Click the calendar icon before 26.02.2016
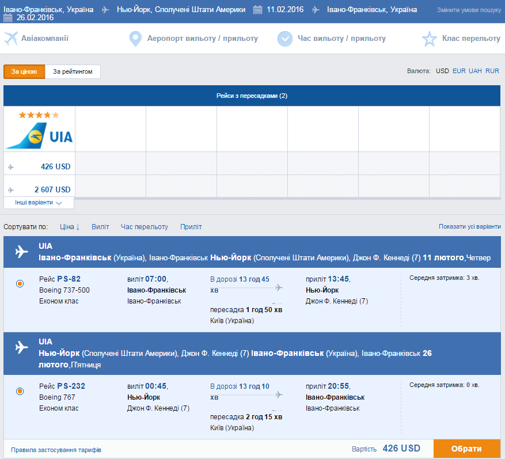This screenshot has height=459, width=505. coord(8,18)
